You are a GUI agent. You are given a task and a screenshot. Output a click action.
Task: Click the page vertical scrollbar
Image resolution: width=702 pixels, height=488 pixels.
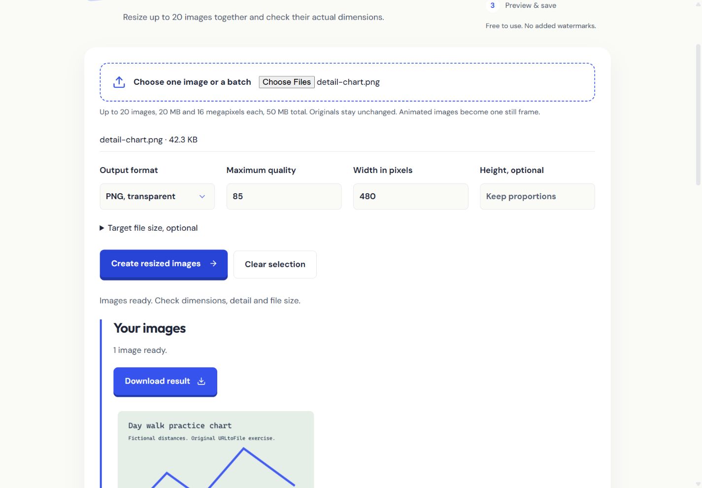click(x=698, y=116)
